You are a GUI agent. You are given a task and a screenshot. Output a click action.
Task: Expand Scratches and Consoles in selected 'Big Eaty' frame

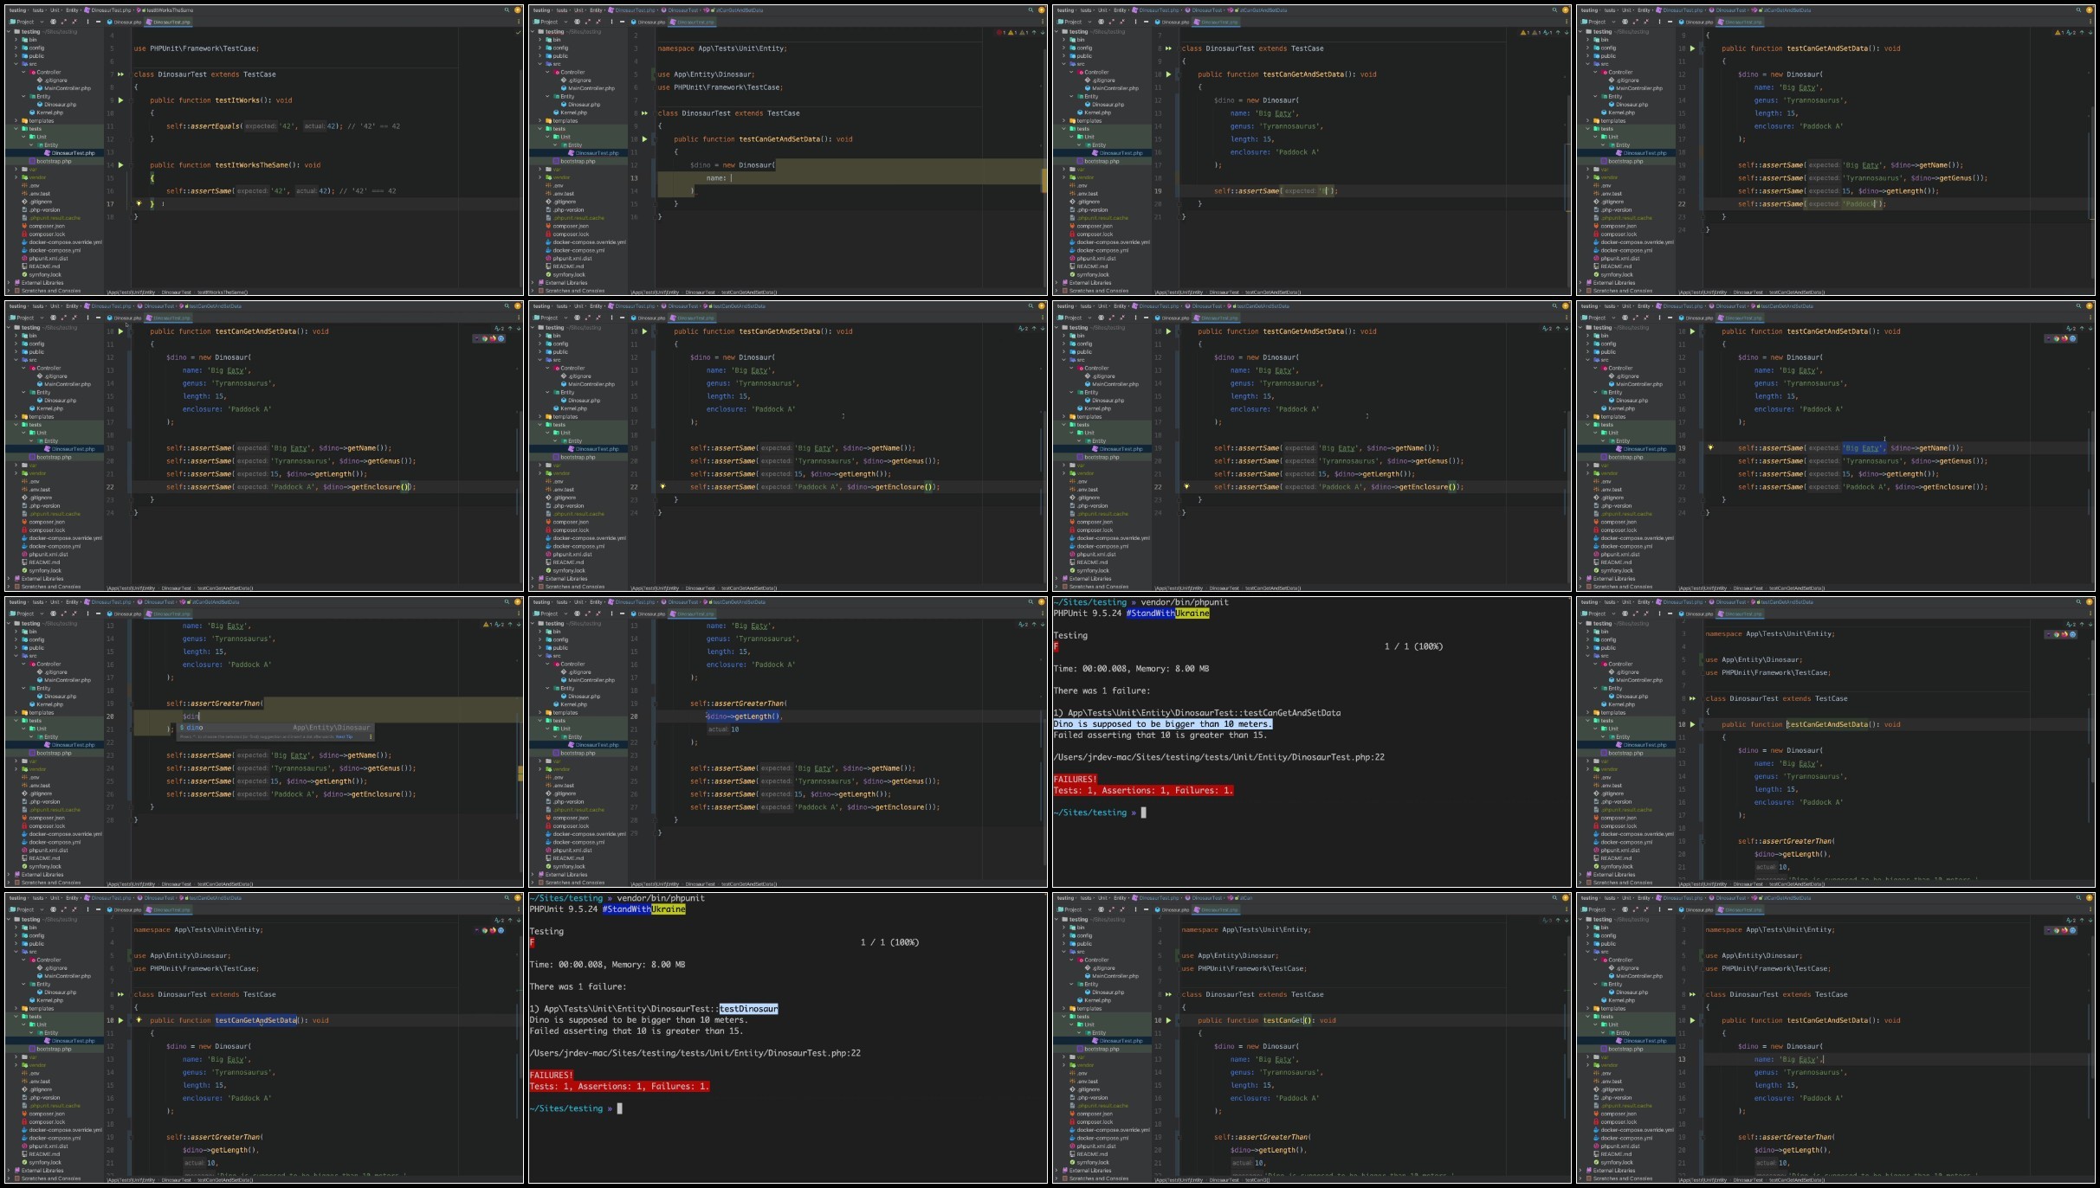[x=1580, y=587]
